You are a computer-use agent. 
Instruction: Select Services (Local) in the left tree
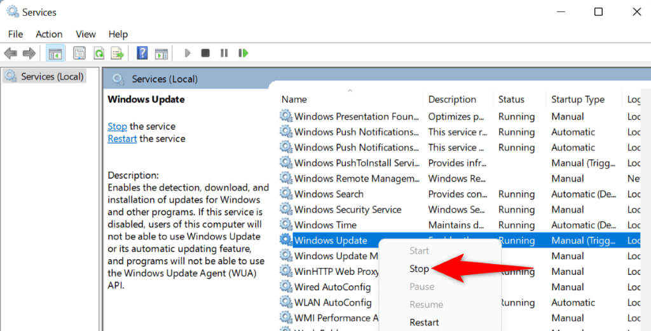pos(52,76)
